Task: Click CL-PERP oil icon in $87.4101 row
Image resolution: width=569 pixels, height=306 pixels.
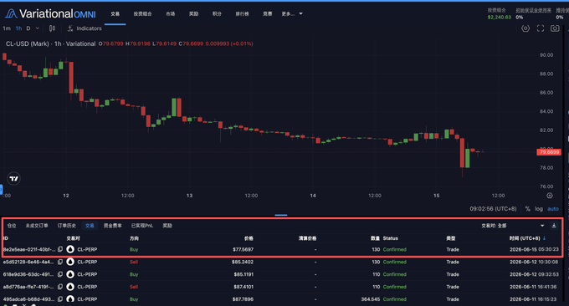Action: pos(70,287)
